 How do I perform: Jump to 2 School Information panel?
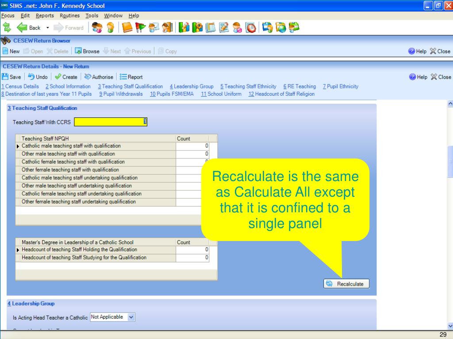pos(68,87)
